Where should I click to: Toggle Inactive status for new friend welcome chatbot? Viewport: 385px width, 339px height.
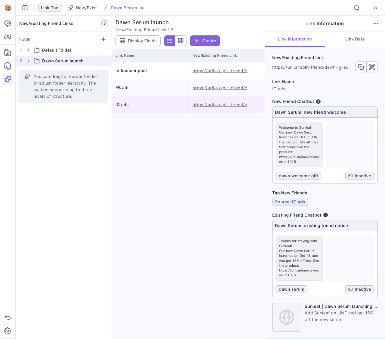359,176
